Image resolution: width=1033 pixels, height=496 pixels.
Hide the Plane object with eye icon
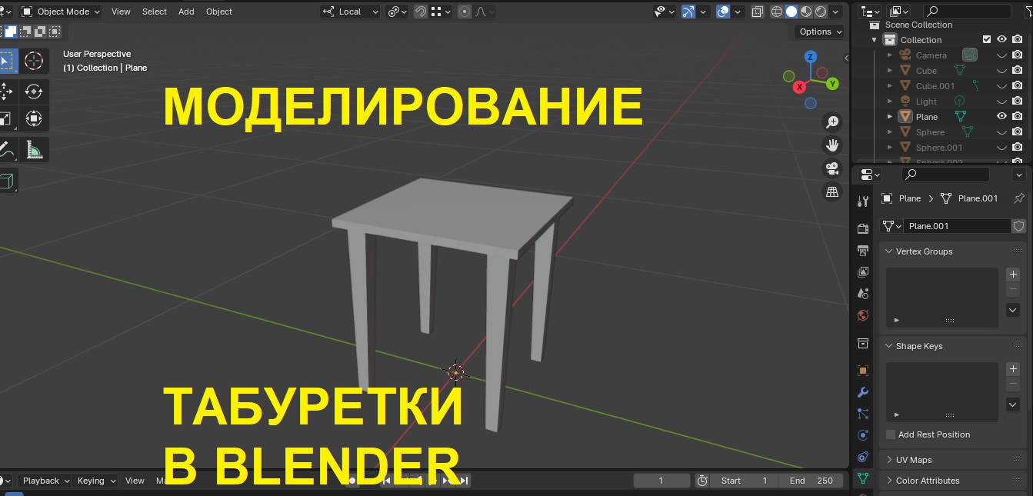coord(1001,117)
